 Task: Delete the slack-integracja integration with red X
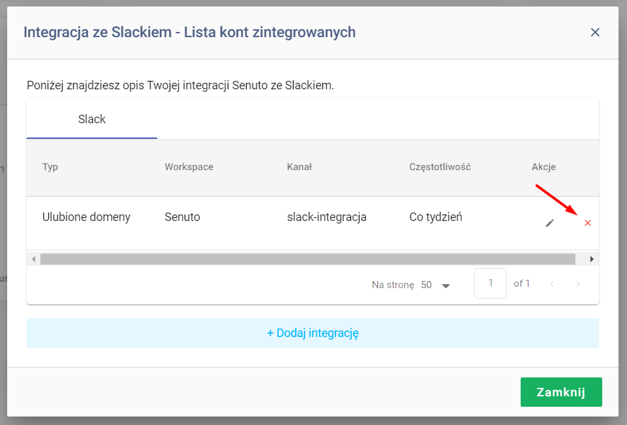pos(587,223)
